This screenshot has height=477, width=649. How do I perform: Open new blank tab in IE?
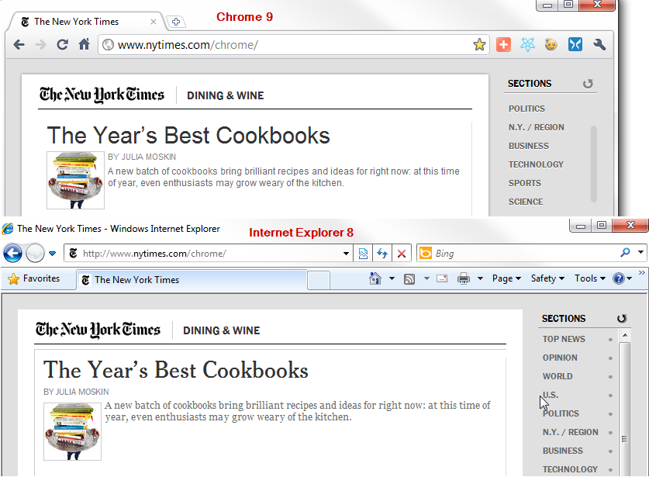point(319,280)
